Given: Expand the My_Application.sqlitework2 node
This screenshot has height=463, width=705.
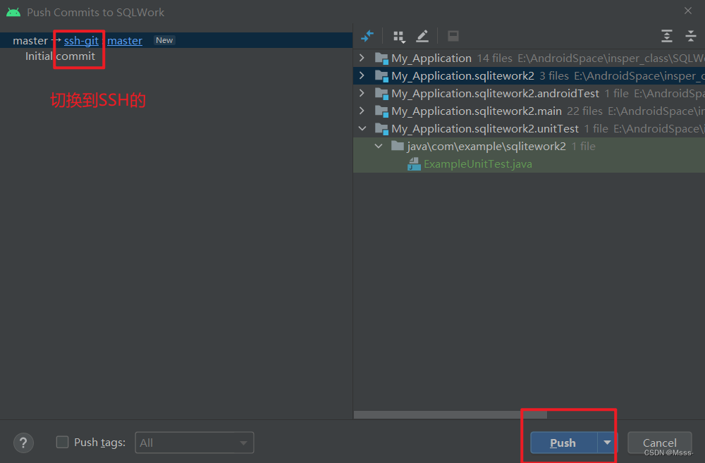Looking at the screenshot, I should (x=362, y=75).
